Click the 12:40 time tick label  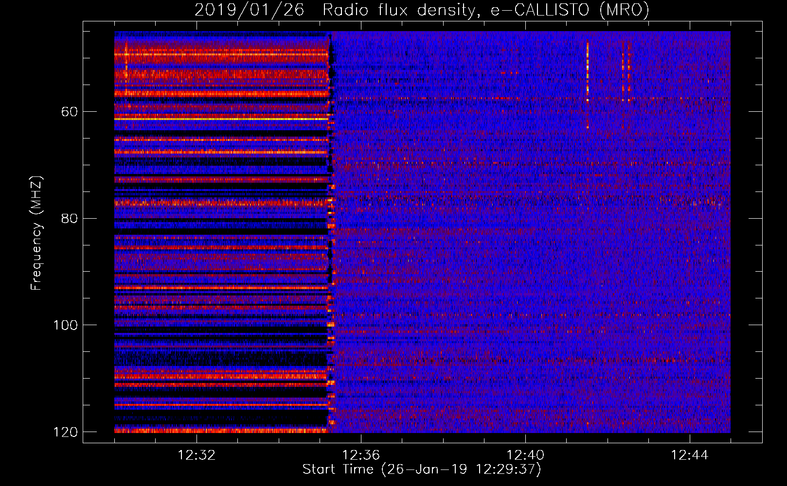[525, 455]
